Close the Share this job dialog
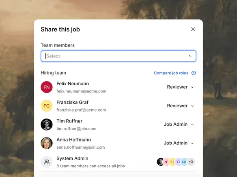 point(193,29)
